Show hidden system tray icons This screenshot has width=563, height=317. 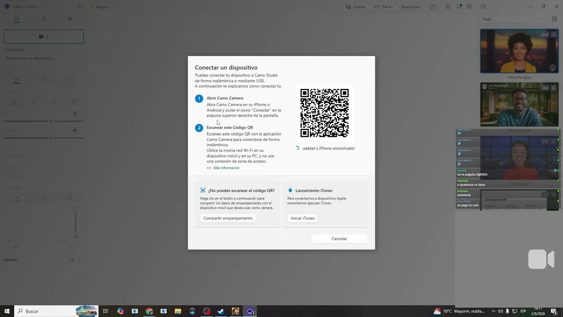point(493,311)
